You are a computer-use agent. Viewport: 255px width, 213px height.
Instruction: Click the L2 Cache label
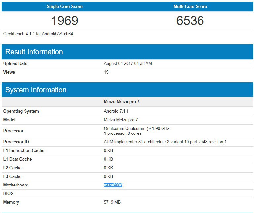point(12,168)
